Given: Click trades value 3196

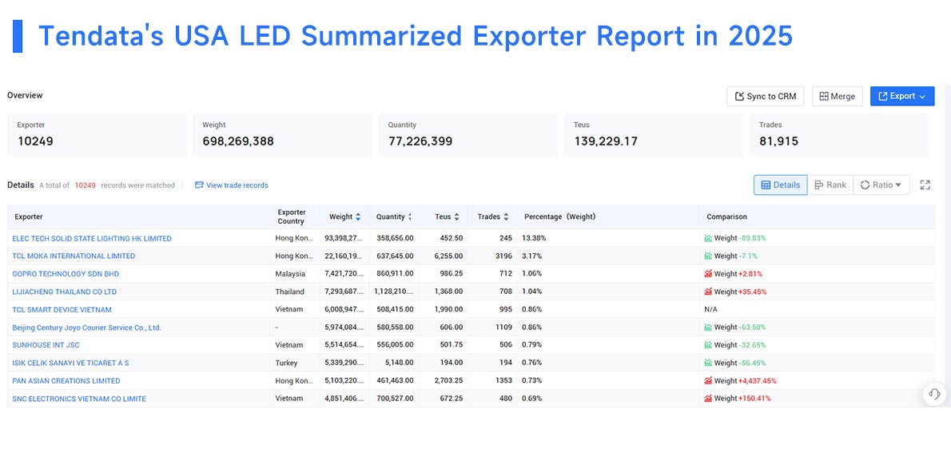Looking at the screenshot, I should coord(504,256).
